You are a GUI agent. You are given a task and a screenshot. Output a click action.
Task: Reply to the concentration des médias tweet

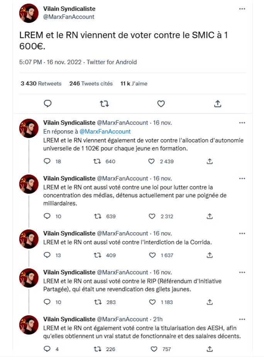tap(47, 216)
